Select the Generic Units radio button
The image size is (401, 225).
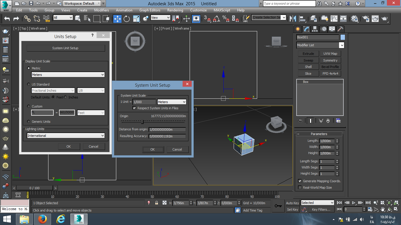pyautogui.click(x=28, y=122)
